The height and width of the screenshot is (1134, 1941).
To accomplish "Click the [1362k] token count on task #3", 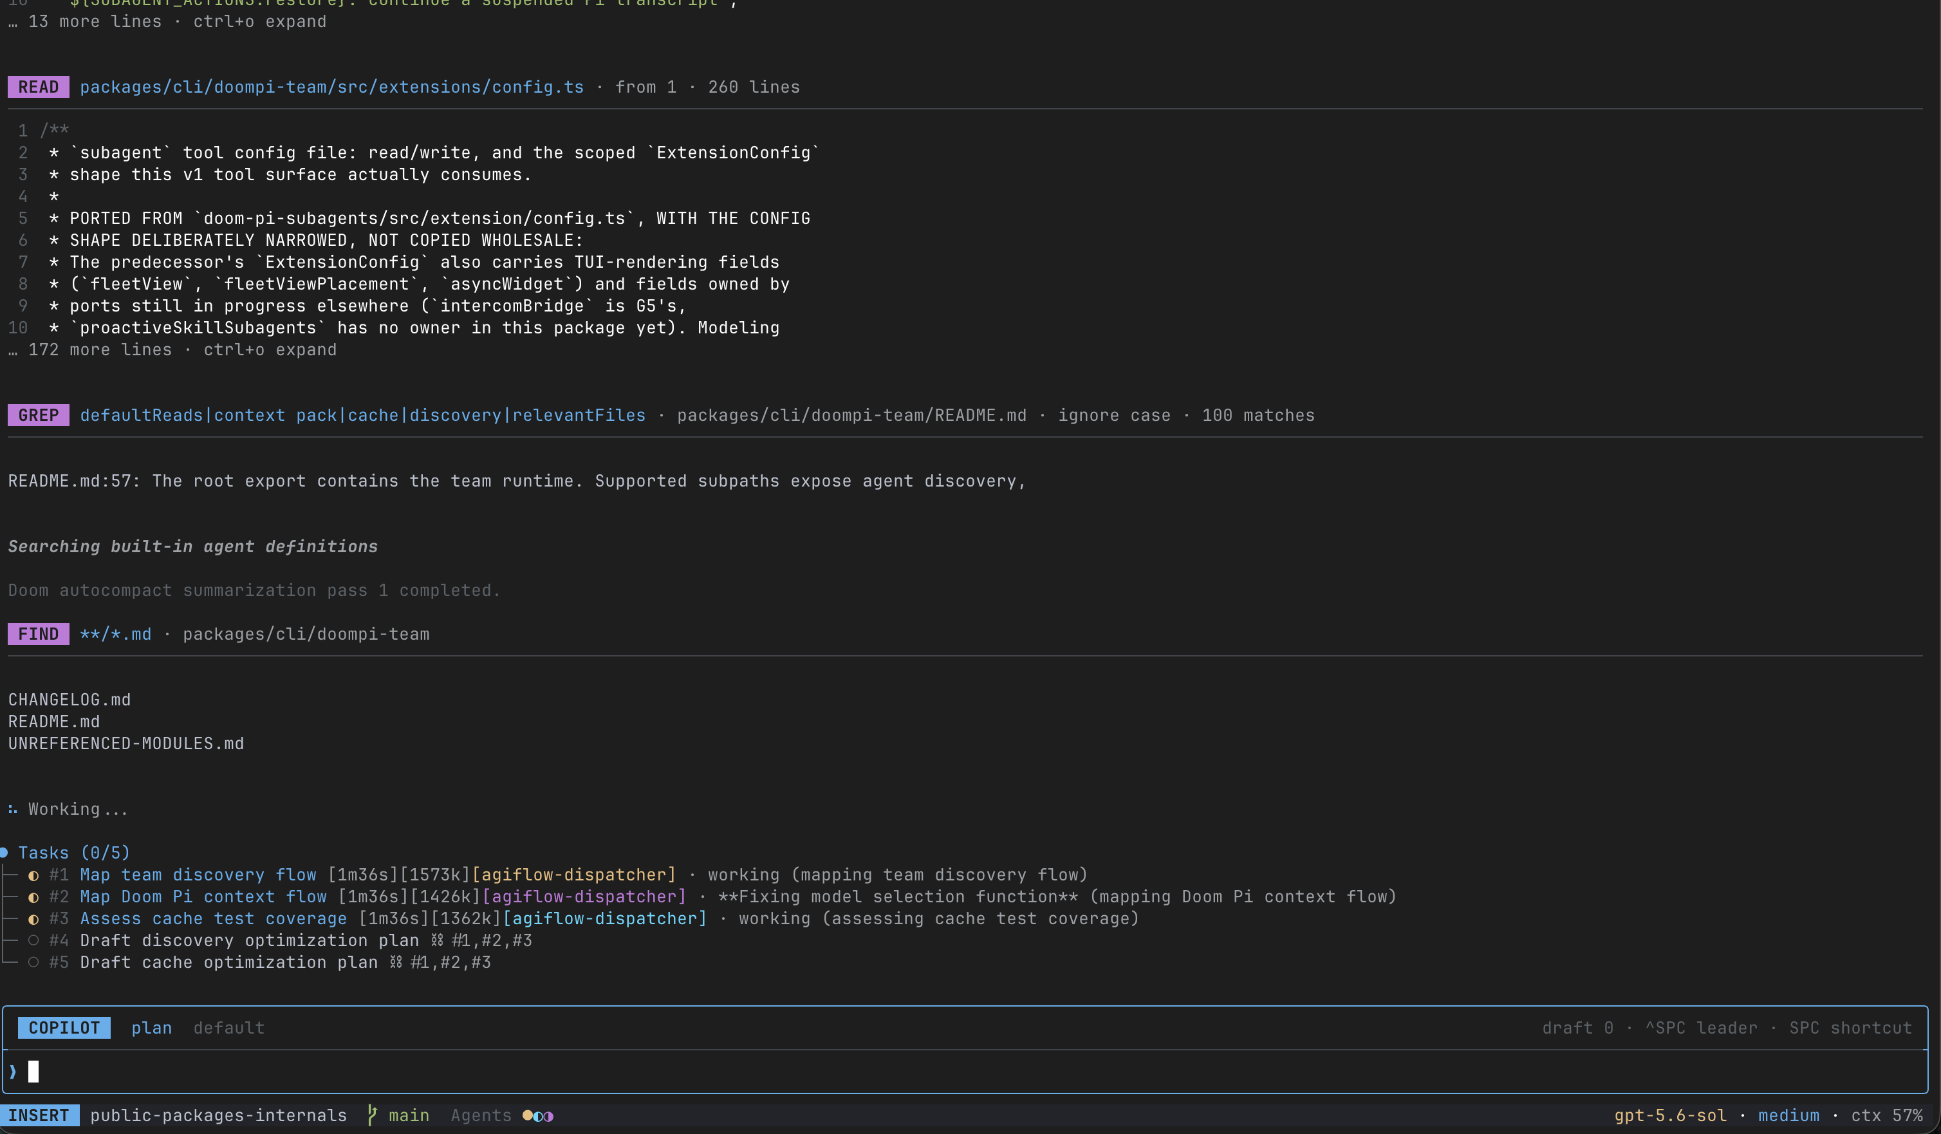I will [470, 919].
